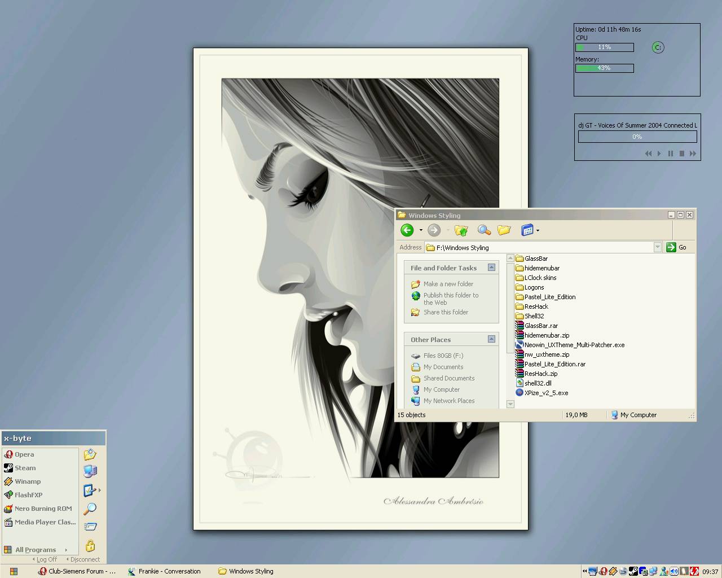Click the padlock icon in start menu
Viewport: 722px width, 578px height.
(x=90, y=545)
